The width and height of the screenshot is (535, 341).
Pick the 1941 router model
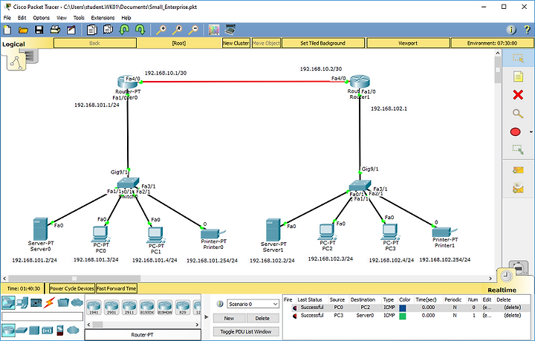[94, 308]
